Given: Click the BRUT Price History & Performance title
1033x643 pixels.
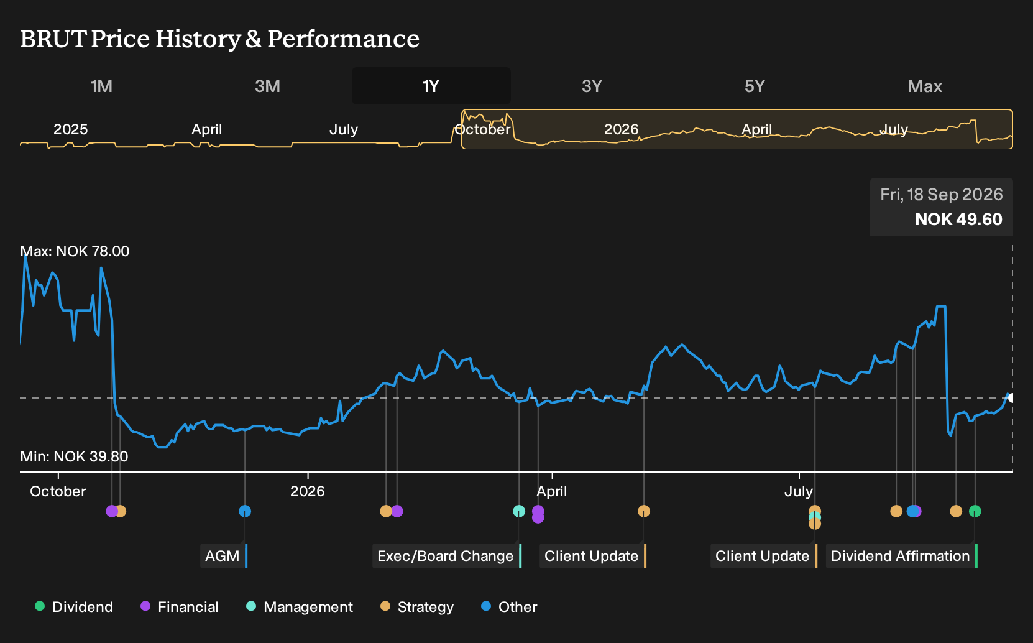Looking at the screenshot, I should click(x=220, y=39).
